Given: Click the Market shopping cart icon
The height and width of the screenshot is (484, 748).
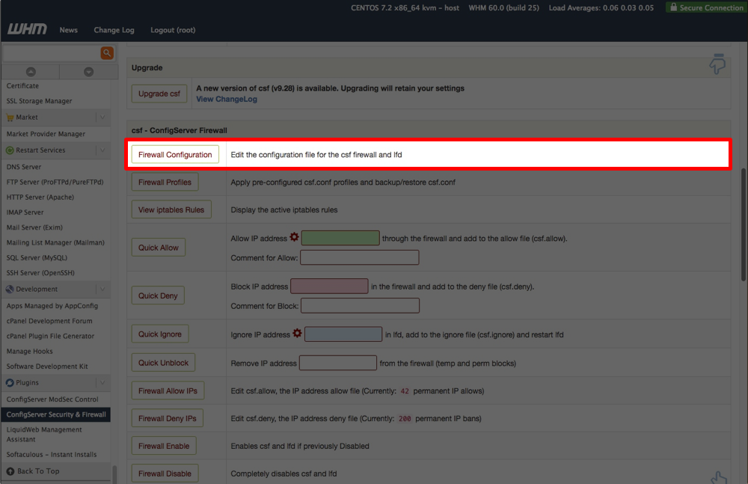Looking at the screenshot, I should (x=10, y=117).
